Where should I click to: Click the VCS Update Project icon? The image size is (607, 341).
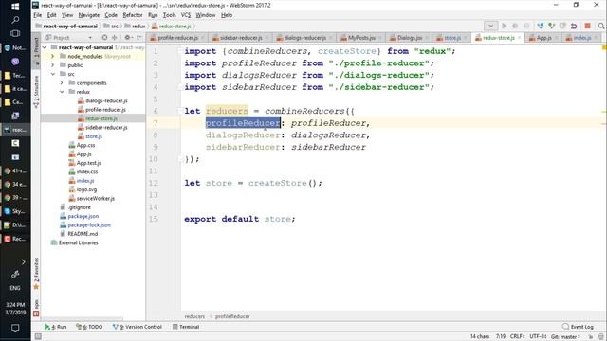tap(540, 26)
